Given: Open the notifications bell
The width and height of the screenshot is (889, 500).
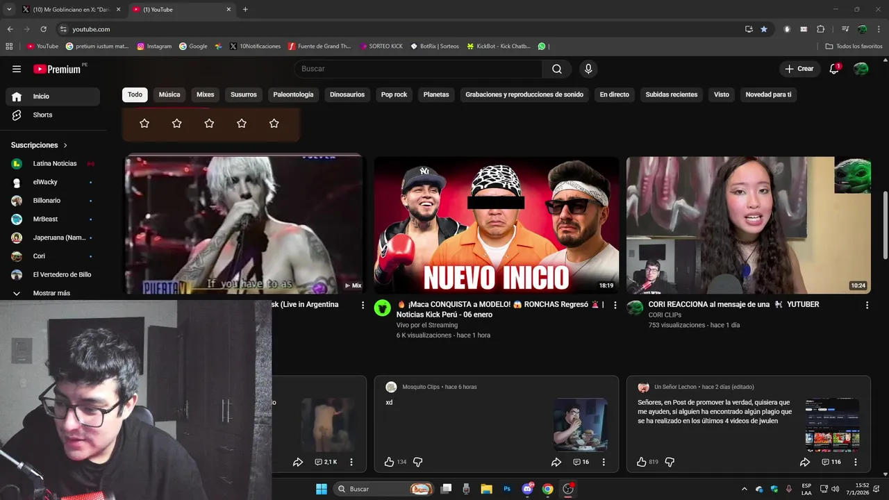Looking at the screenshot, I should (835, 69).
